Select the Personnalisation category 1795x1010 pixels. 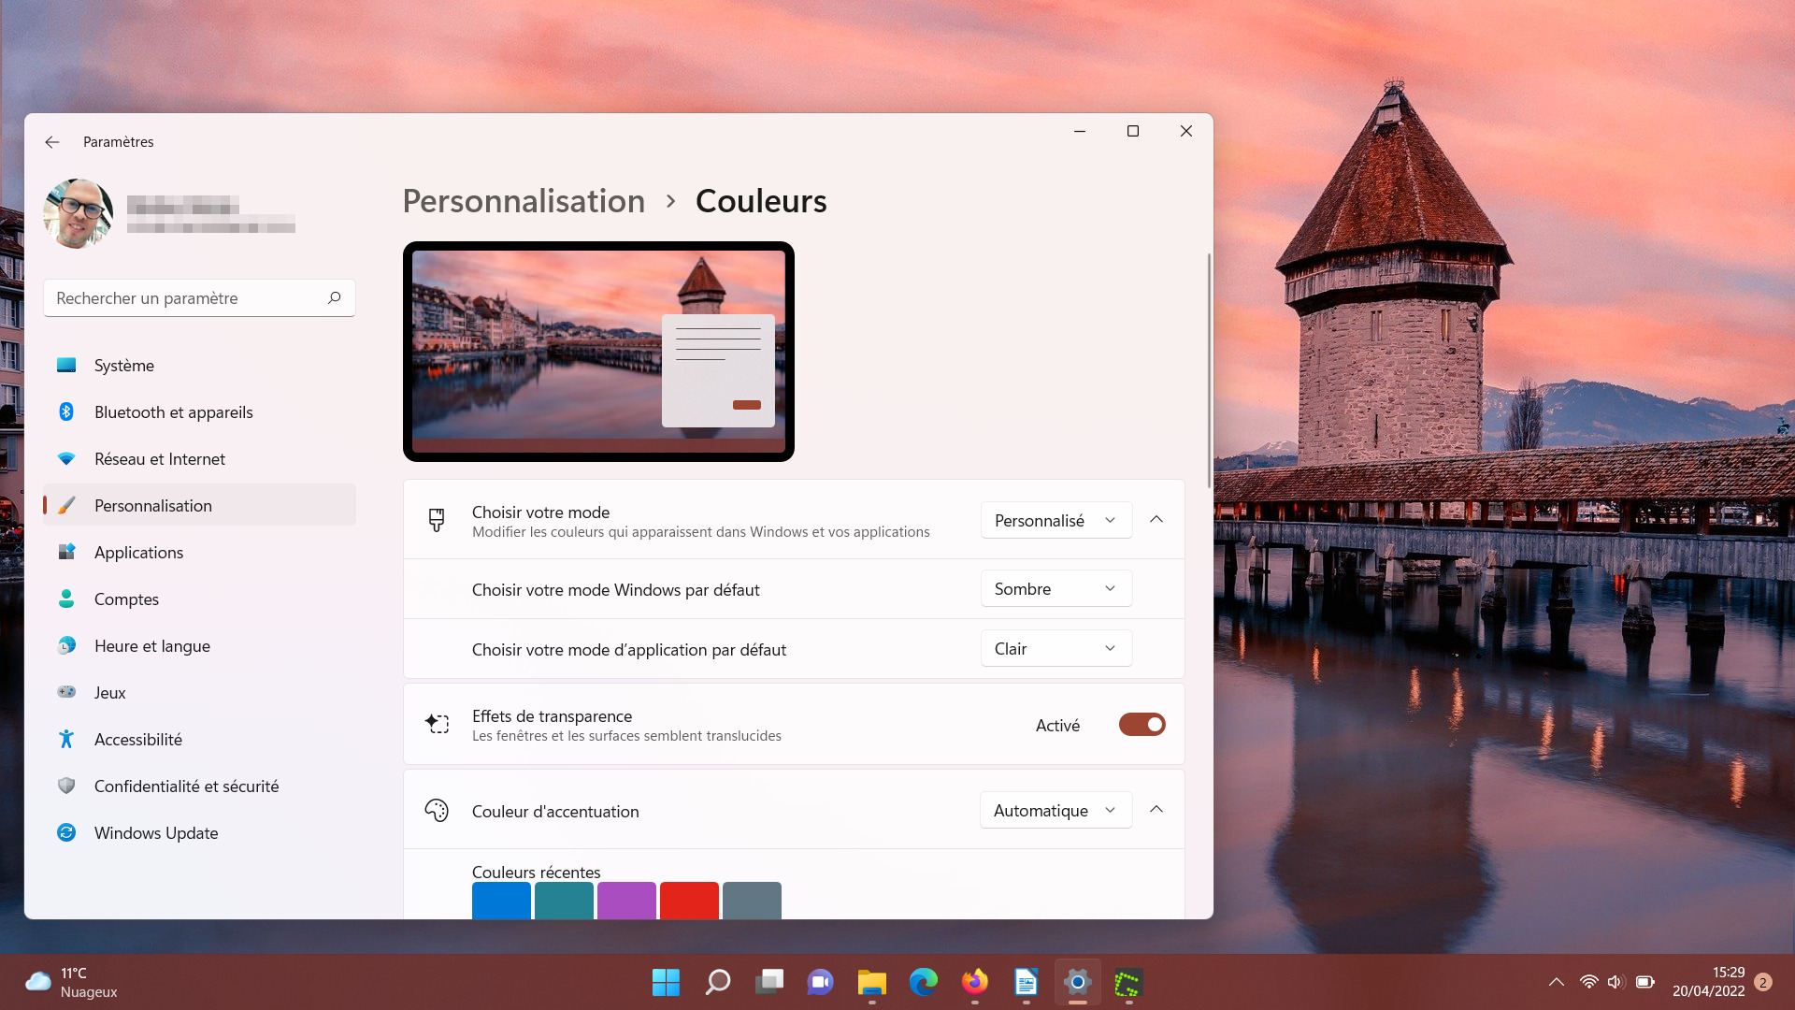click(x=199, y=505)
